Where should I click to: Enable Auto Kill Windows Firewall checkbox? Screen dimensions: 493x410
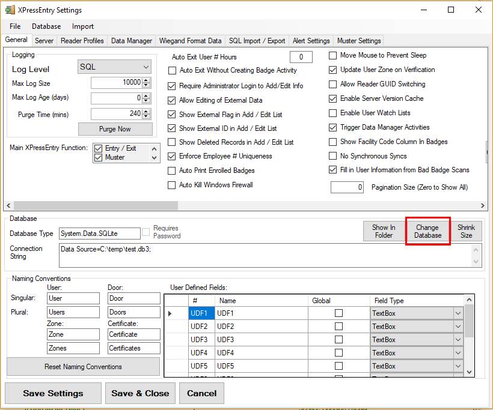click(172, 185)
